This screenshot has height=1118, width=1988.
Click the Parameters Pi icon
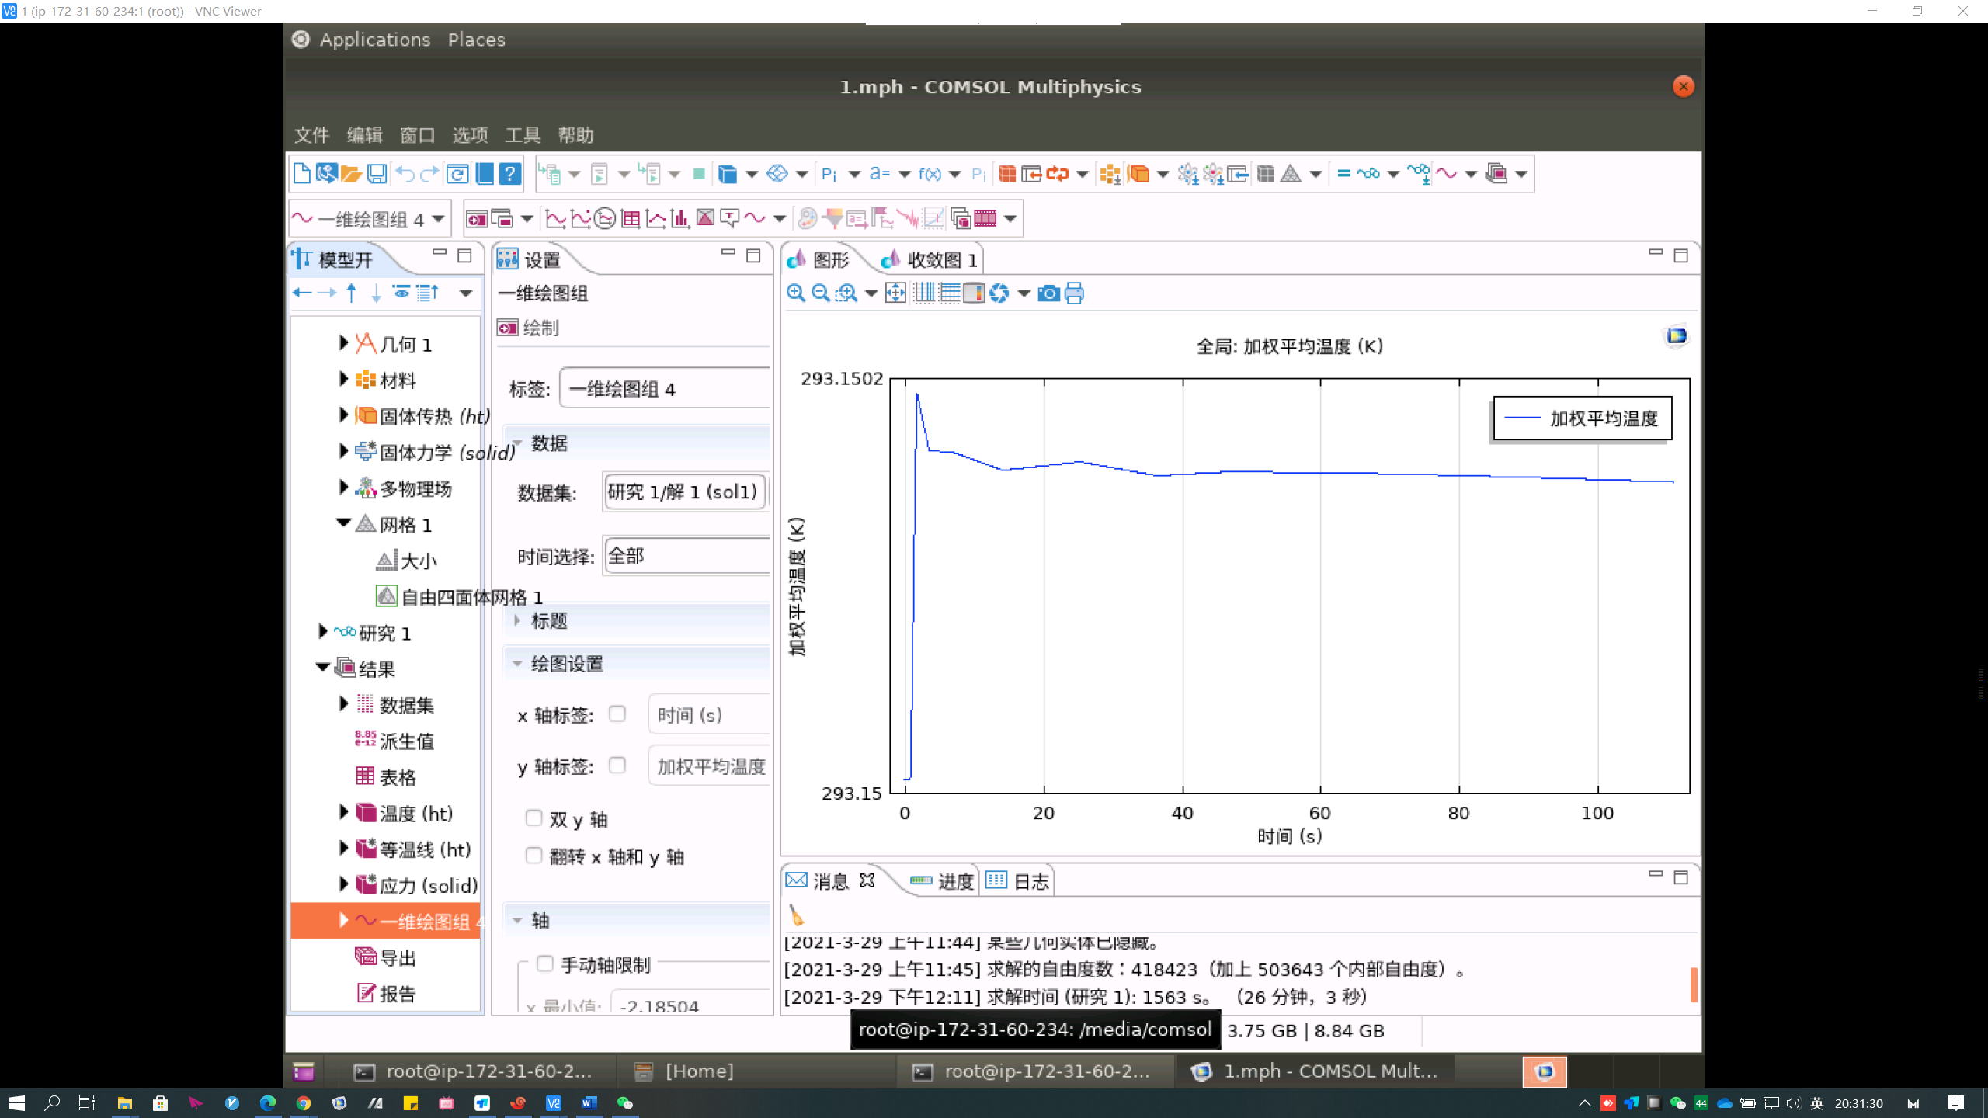[829, 174]
